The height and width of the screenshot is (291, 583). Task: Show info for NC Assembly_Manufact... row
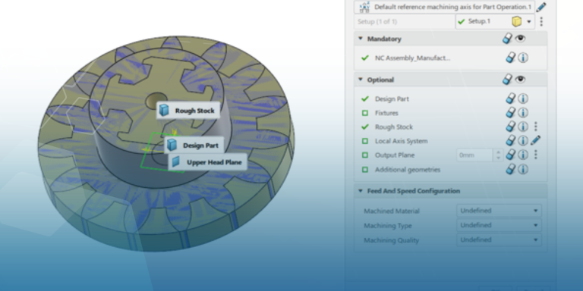pos(523,58)
